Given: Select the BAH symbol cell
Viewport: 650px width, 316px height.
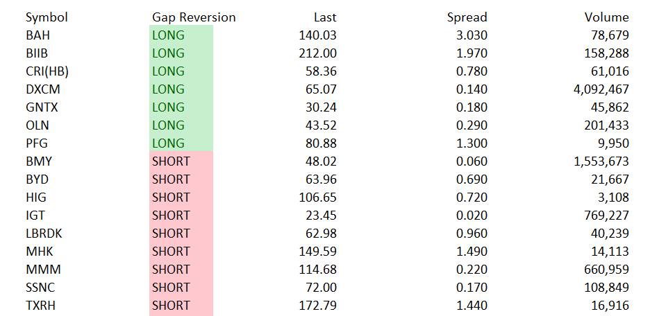Looking at the screenshot, I should [x=37, y=35].
